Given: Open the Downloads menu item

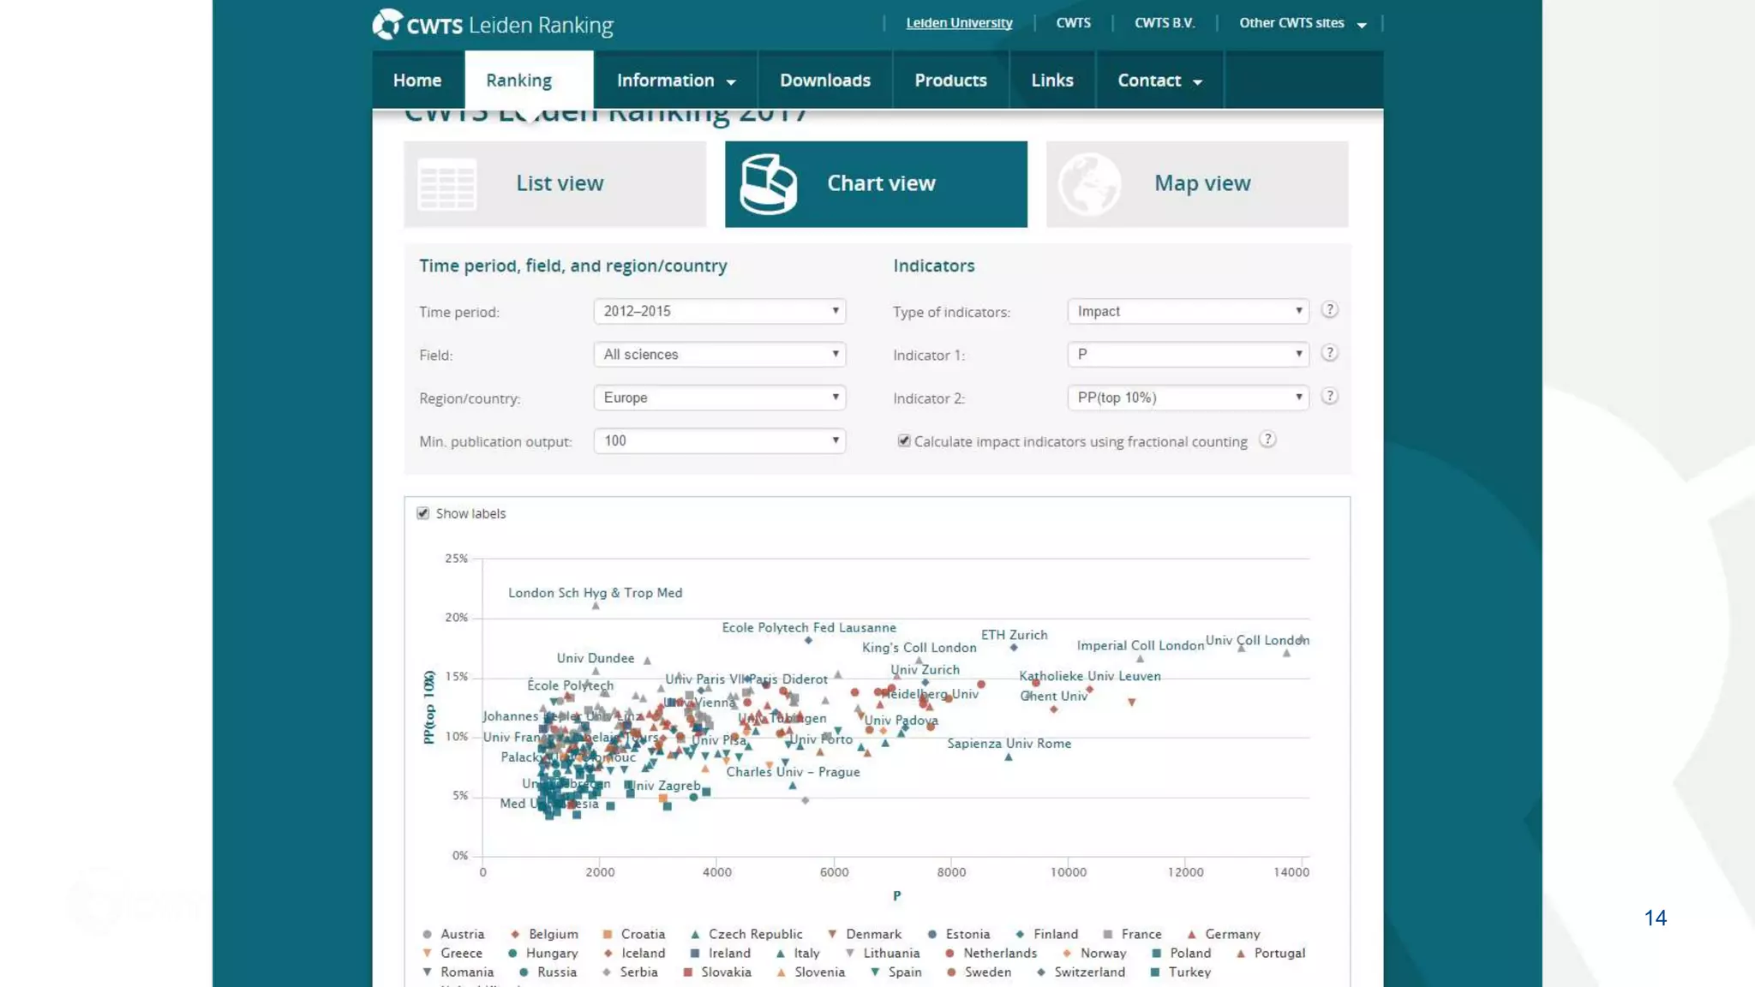Looking at the screenshot, I should pos(824,81).
